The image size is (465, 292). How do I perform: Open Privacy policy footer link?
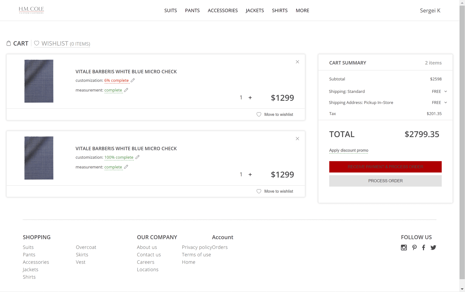[197, 247]
